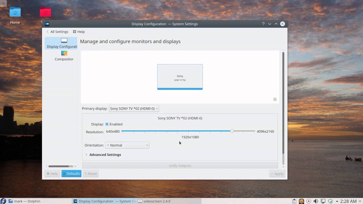Switch to the vokoscreen taskbar window
The image size is (363, 204).
pos(154,201)
